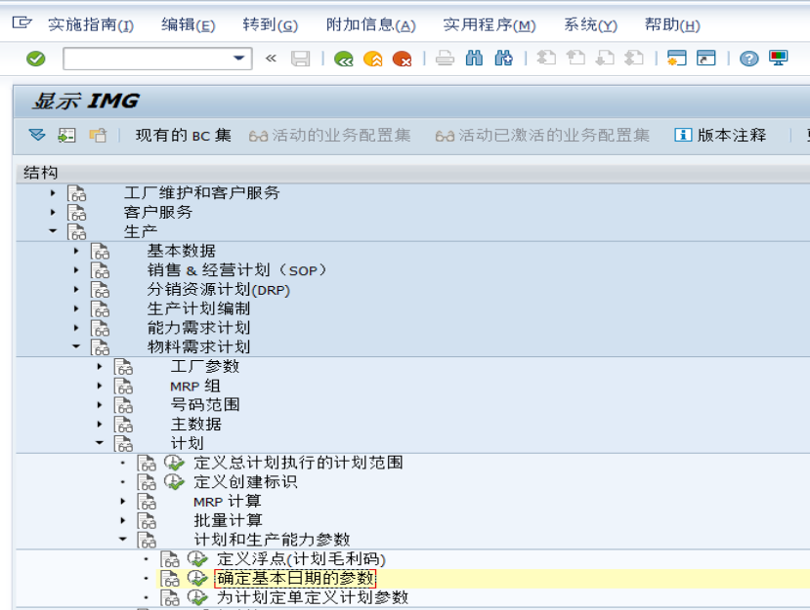Expand the 销售 & 经营计划 (SOP) node
The height and width of the screenshot is (610, 810).
click(76, 270)
